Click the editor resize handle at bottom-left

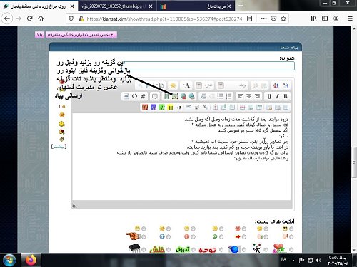(74, 206)
